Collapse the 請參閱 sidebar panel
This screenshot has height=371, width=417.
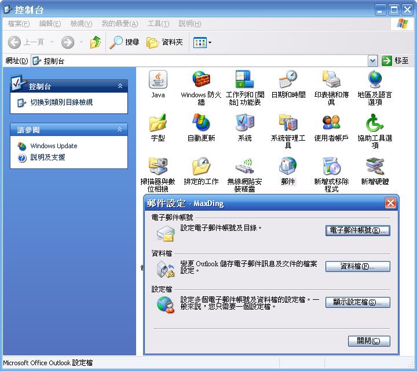tap(120, 130)
